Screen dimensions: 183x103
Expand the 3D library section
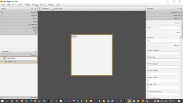(x=19, y=33)
